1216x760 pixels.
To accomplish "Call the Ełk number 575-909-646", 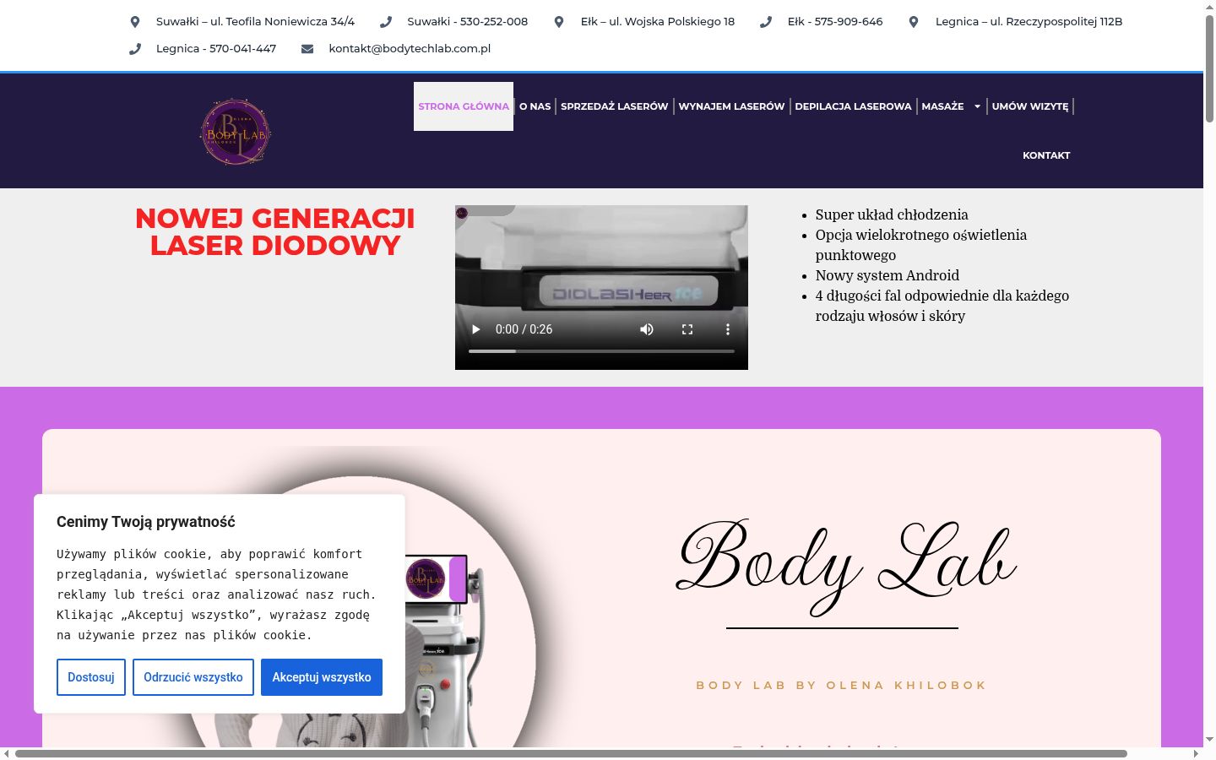I will (x=835, y=22).
